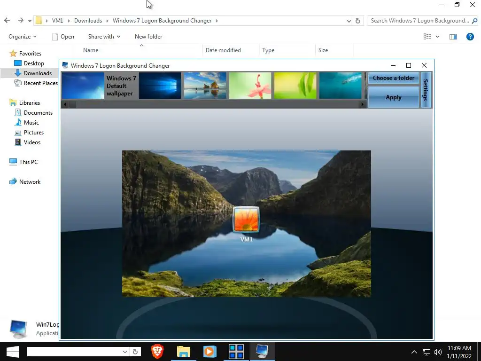Click the orange flower user avatar in preview
The width and height of the screenshot is (481, 361).
[246, 220]
